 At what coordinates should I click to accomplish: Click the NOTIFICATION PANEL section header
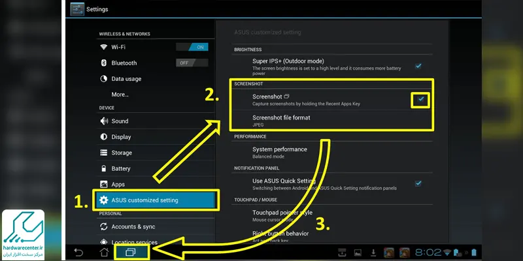(x=256, y=168)
